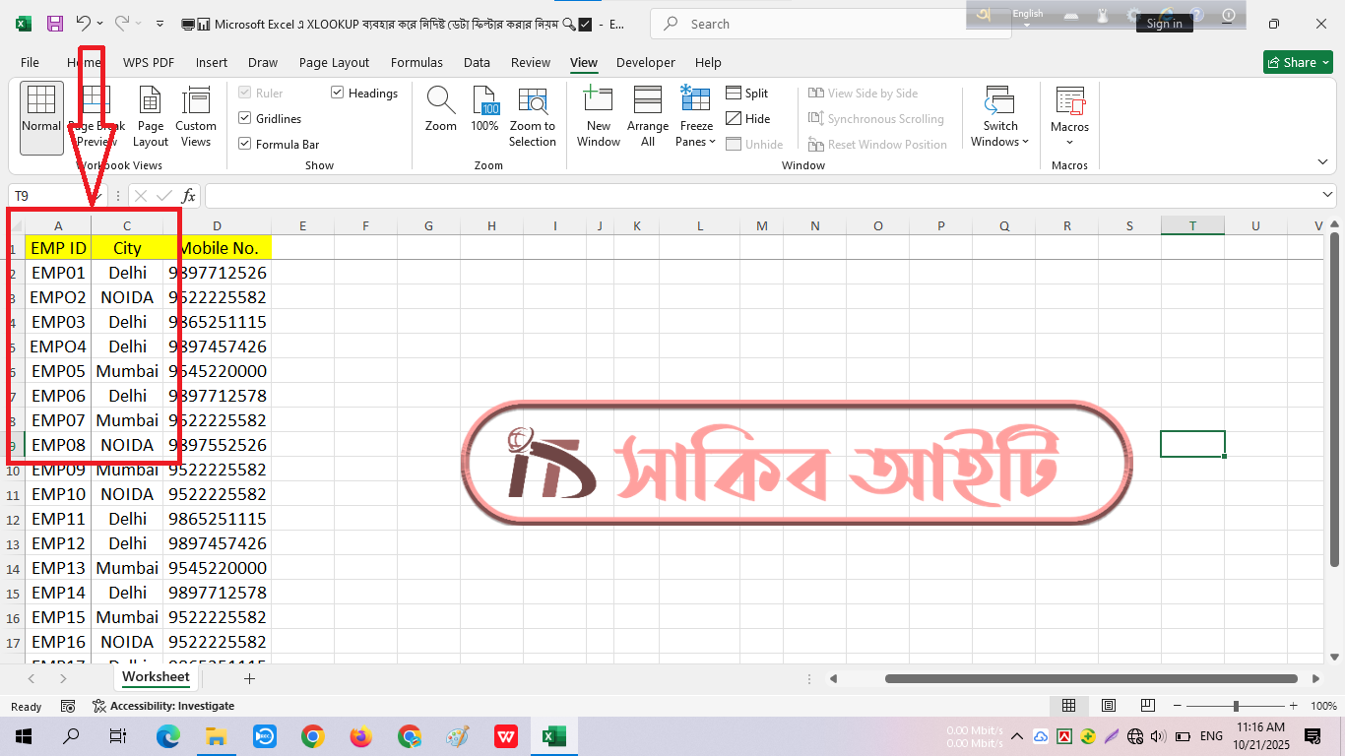Toggle the Gridlines checkbox
Screen dimensions: 1345x756
[245, 118]
